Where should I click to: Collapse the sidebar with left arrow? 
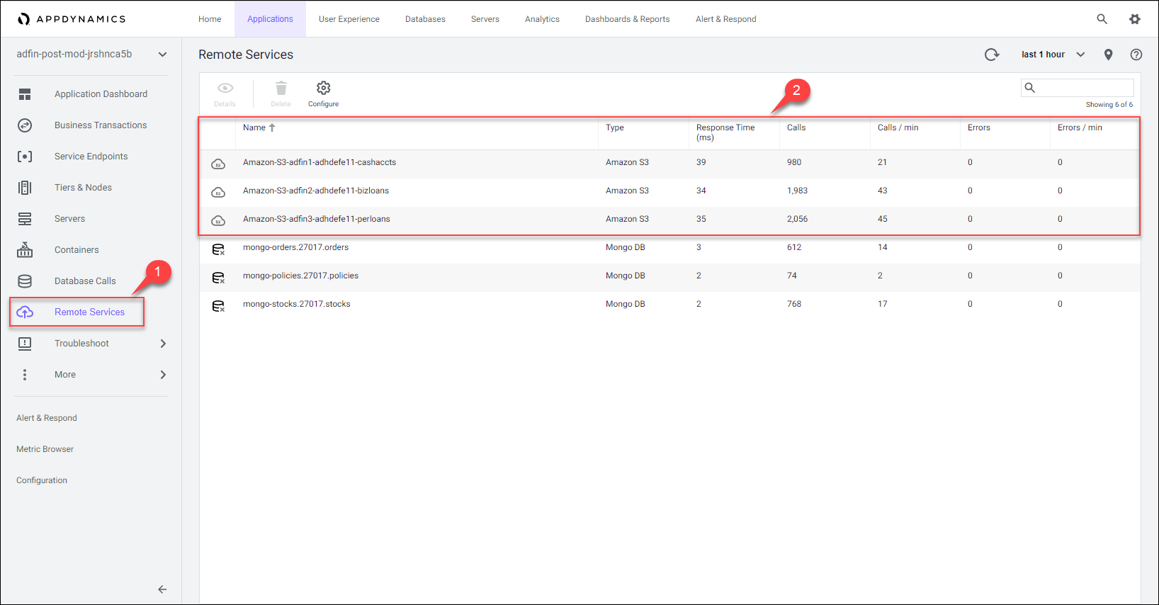tap(162, 589)
